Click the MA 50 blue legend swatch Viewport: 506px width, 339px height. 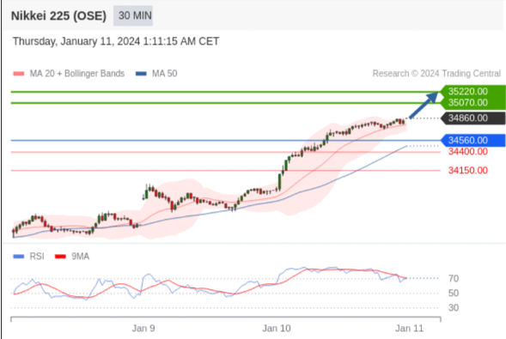tap(141, 74)
